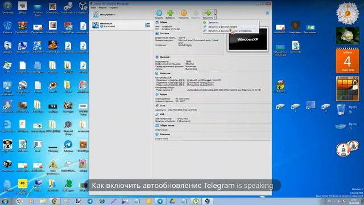Screen dimensions: 364x205
Task: Click the Windows Start orb
Action: point(5,201)
